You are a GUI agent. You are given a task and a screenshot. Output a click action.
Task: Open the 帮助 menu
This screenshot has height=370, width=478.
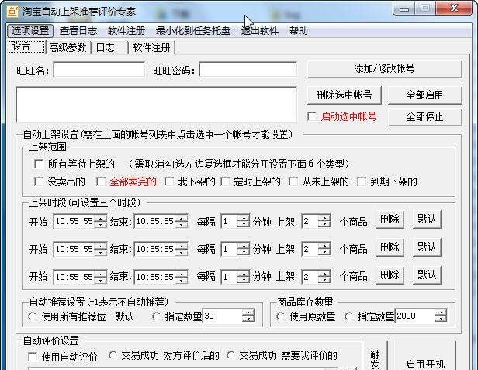pyautogui.click(x=299, y=31)
